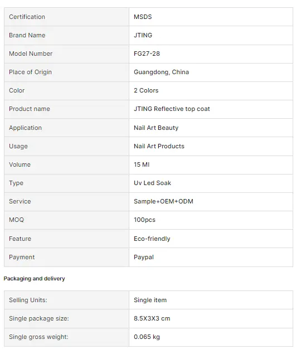Click the JTING brand name value
This screenshot has height=354, width=301.
(x=143, y=35)
